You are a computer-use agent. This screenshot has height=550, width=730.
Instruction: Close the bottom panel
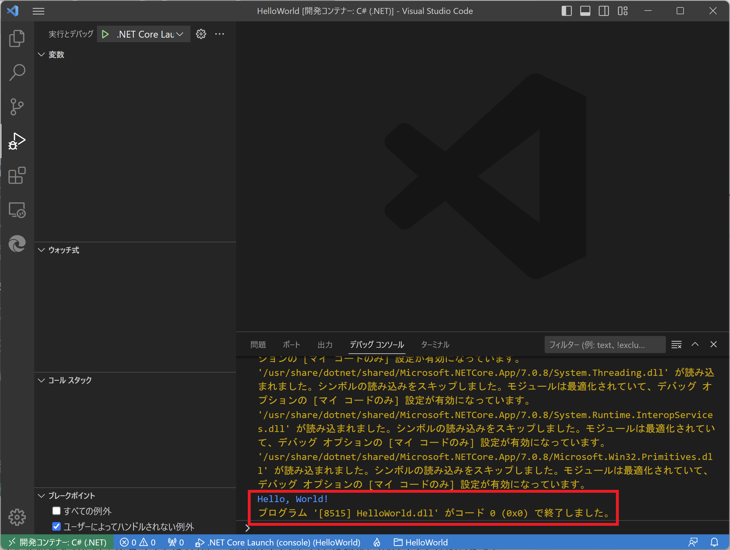(x=713, y=345)
